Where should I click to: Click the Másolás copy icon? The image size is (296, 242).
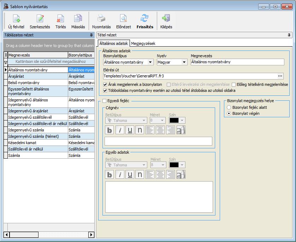pos(78,19)
